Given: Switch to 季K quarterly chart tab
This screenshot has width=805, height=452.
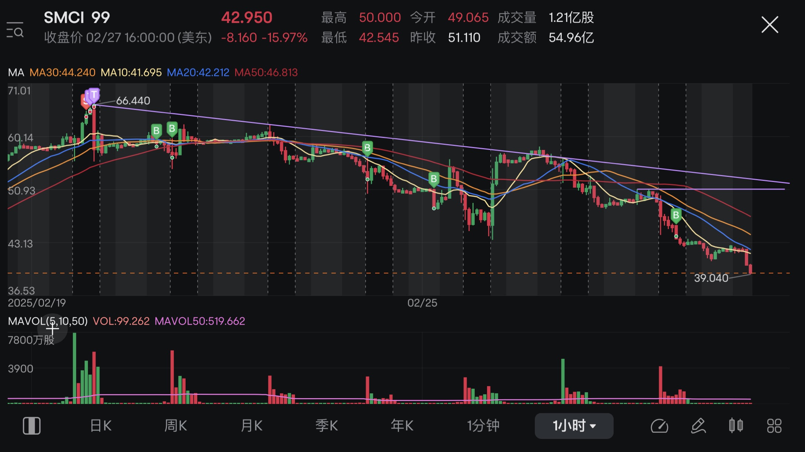Looking at the screenshot, I should coord(327,426).
